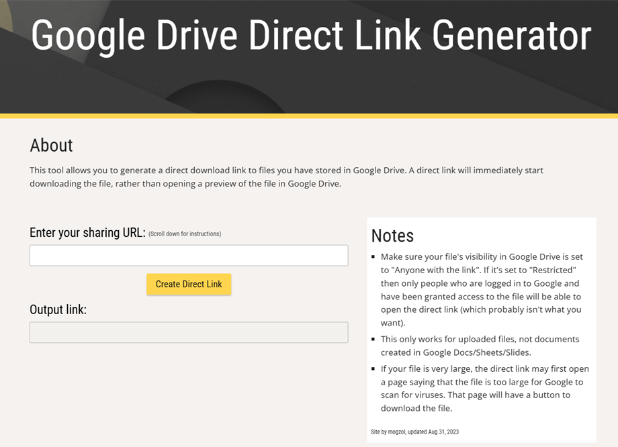The width and height of the screenshot is (618, 447).
Task: Click the About paragraph beginning 'This tool allows you'
Action: [286, 177]
